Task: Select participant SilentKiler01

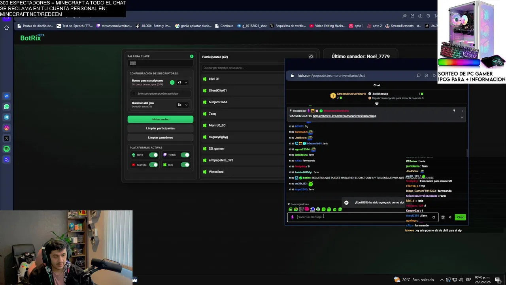Action: tap(243, 90)
